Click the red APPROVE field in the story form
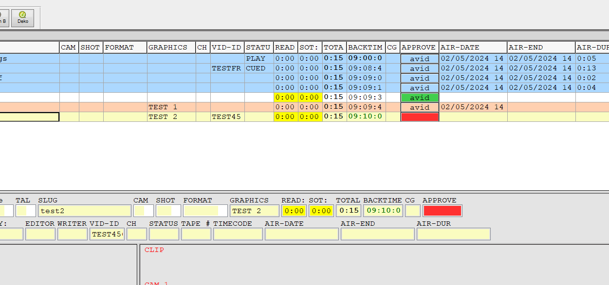The height and width of the screenshot is (285, 609). (442, 211)
